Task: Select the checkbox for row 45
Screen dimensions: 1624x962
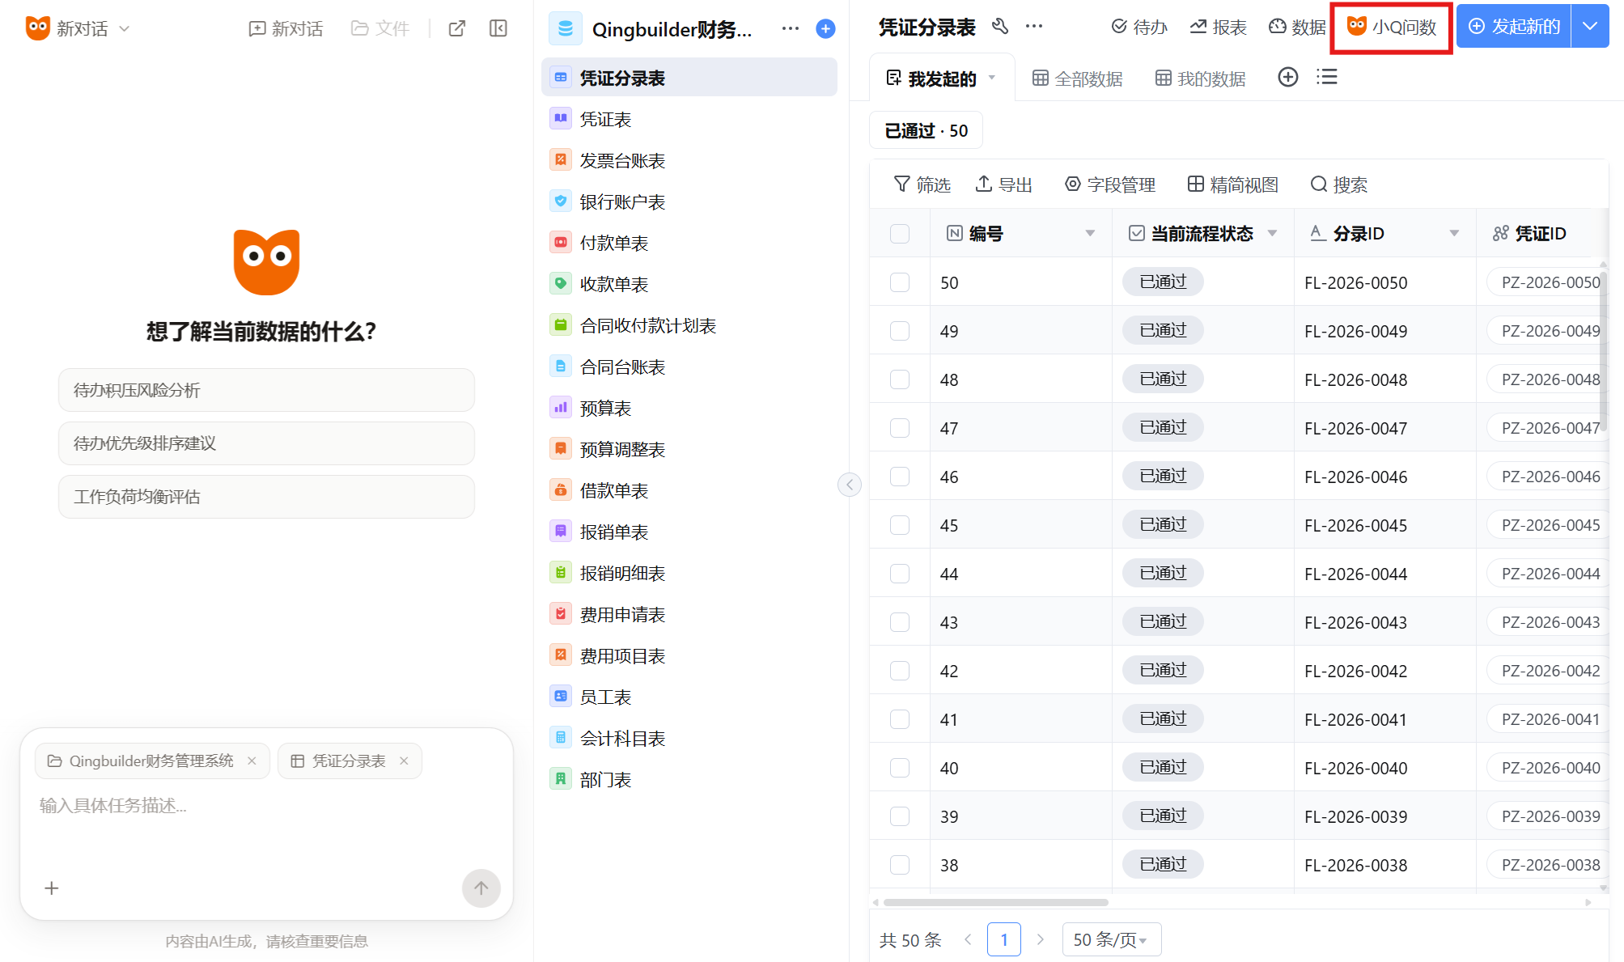Action: (x=899, y=525)
